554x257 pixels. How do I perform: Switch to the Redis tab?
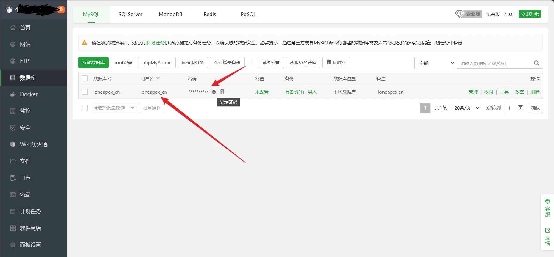tap(210, 14)
